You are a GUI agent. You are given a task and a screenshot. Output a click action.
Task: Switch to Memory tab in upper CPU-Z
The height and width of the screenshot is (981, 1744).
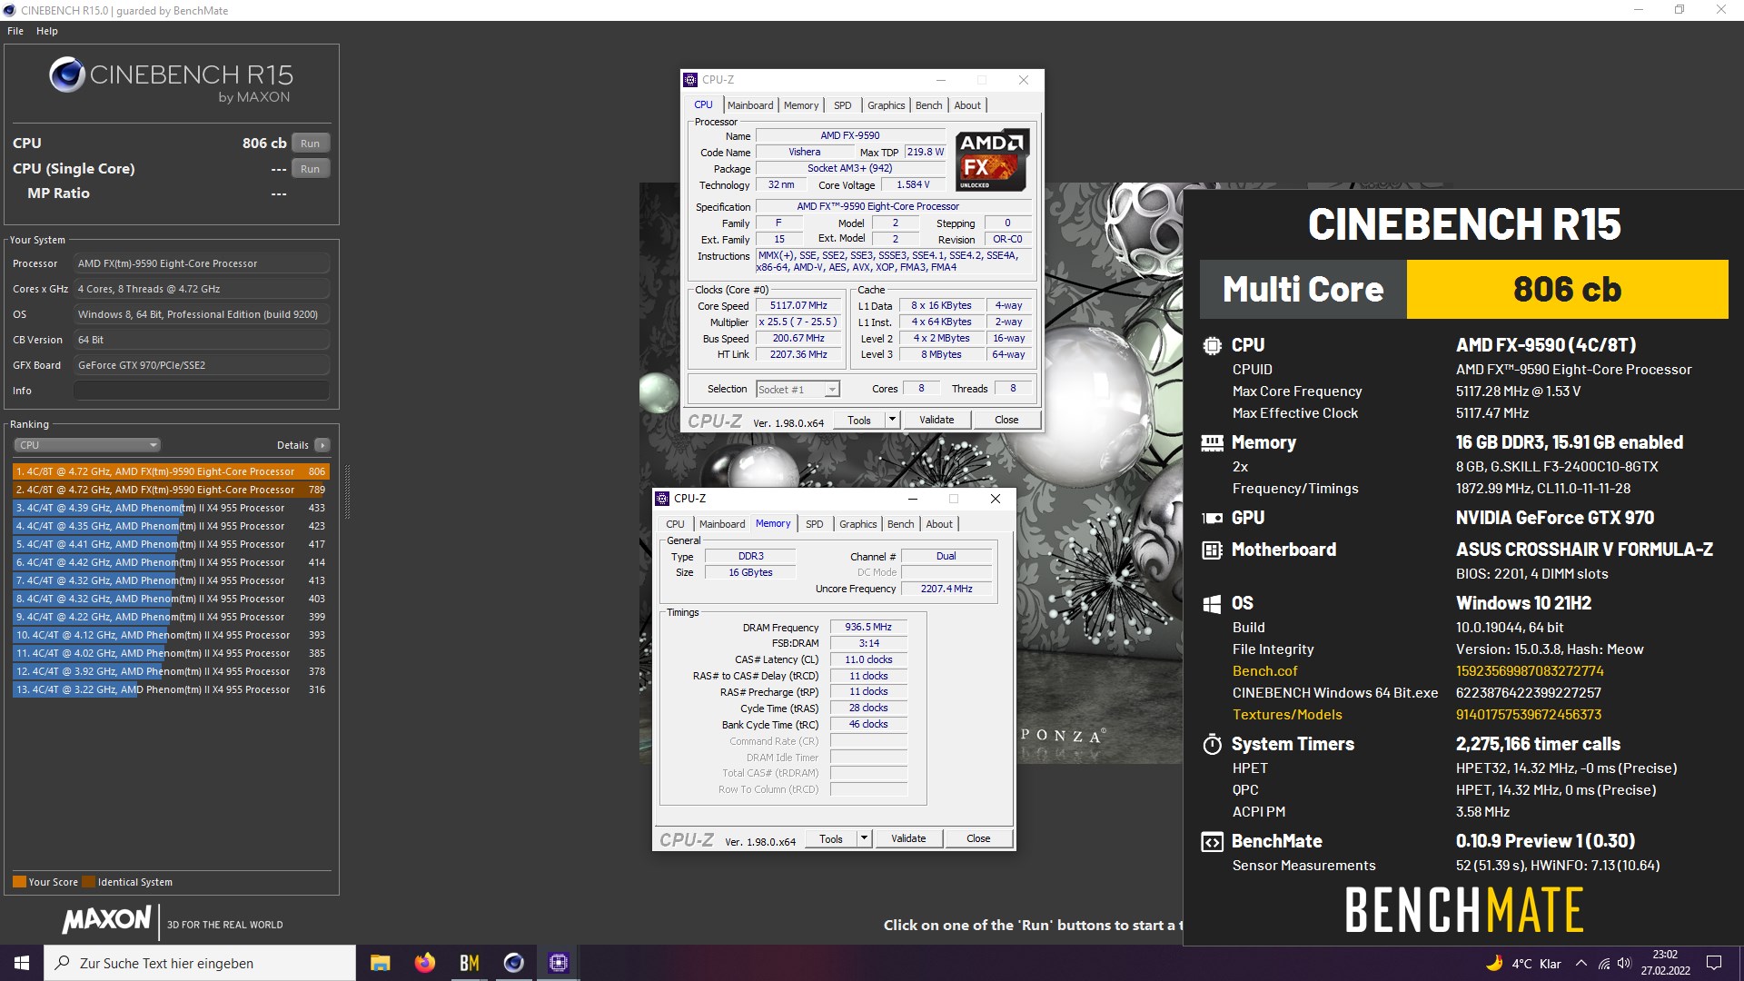pyautogui.click(x=801, y=105)
